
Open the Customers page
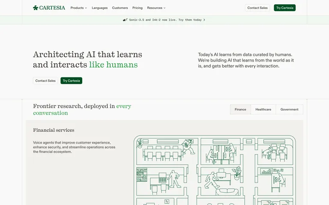coord(120,8)
